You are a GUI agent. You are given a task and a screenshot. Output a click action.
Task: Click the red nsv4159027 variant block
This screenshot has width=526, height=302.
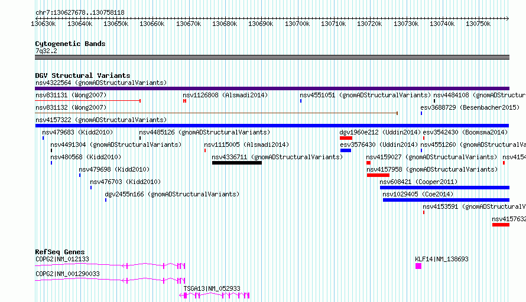pos(368,163)
